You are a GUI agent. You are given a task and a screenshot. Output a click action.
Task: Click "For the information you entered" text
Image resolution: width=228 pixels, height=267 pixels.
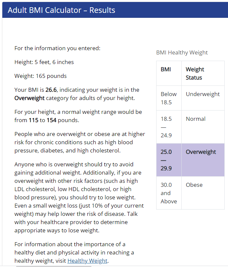[x=57, y=48]
